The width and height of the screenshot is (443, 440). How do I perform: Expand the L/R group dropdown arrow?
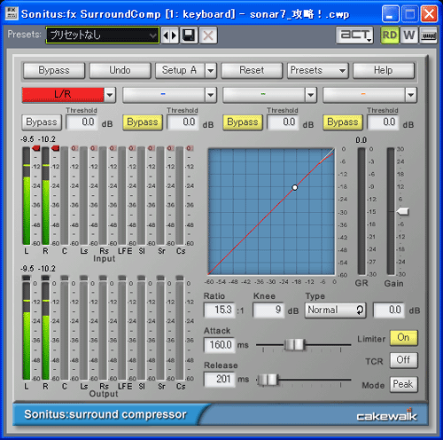[x=110, y=95]
